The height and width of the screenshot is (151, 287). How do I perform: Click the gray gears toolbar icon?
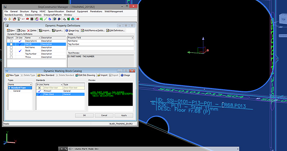(64, 19)
